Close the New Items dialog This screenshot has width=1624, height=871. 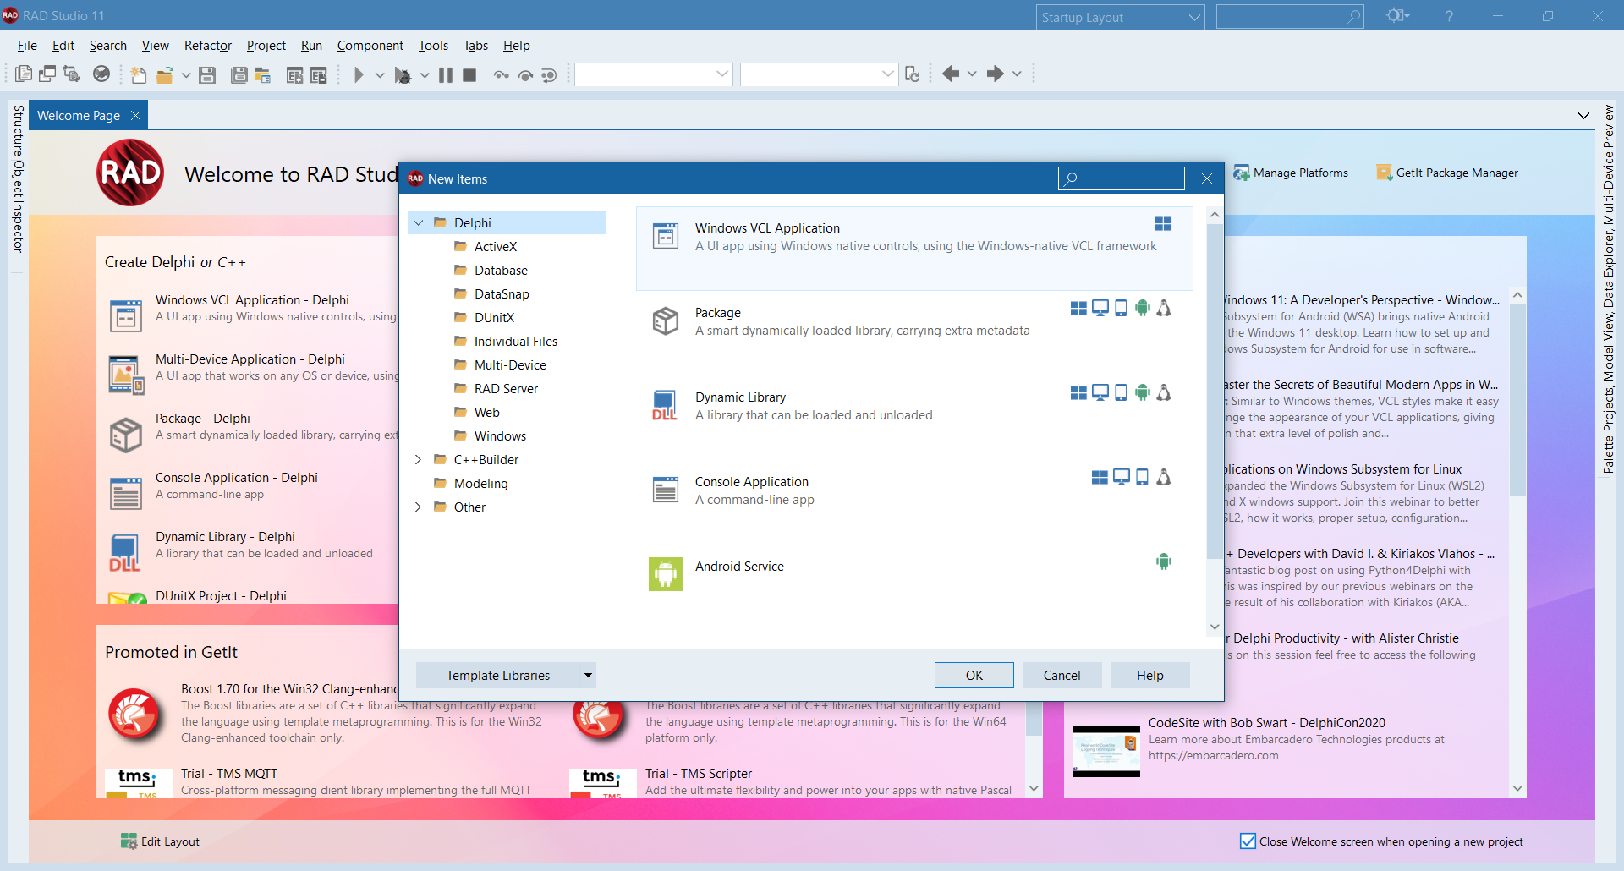(x=1207, y=178)
